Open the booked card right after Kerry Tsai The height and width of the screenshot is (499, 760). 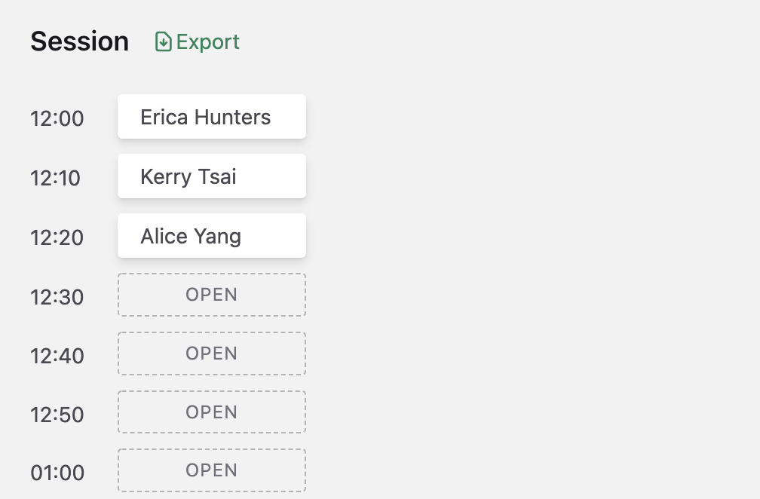[212, 236]
